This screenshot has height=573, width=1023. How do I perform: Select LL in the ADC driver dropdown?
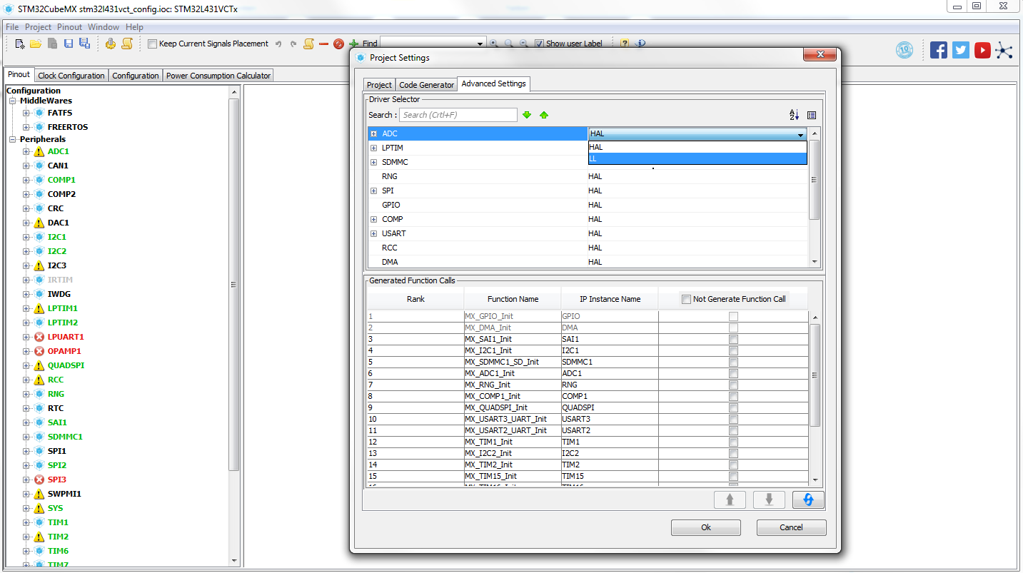[x=697, y=158]
